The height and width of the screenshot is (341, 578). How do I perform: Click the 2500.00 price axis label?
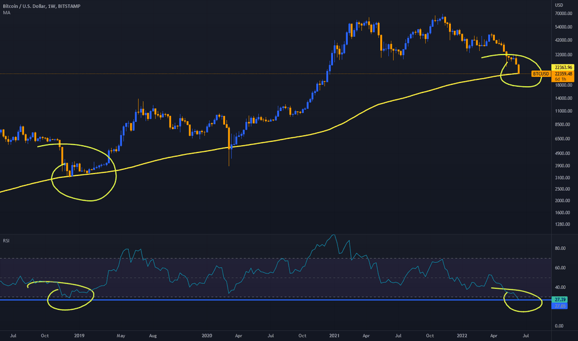pos(562,189)
